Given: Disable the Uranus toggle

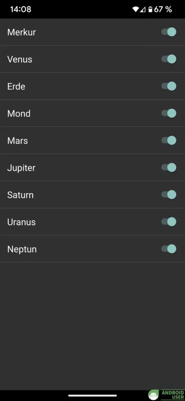Looking at the screenshot, I should click(169, 222).
